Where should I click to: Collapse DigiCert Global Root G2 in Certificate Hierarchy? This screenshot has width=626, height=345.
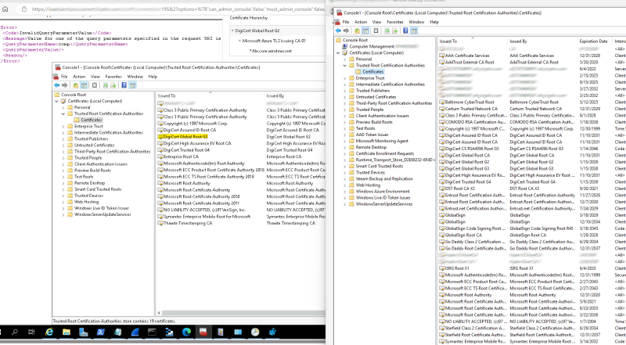pos(232,31)
